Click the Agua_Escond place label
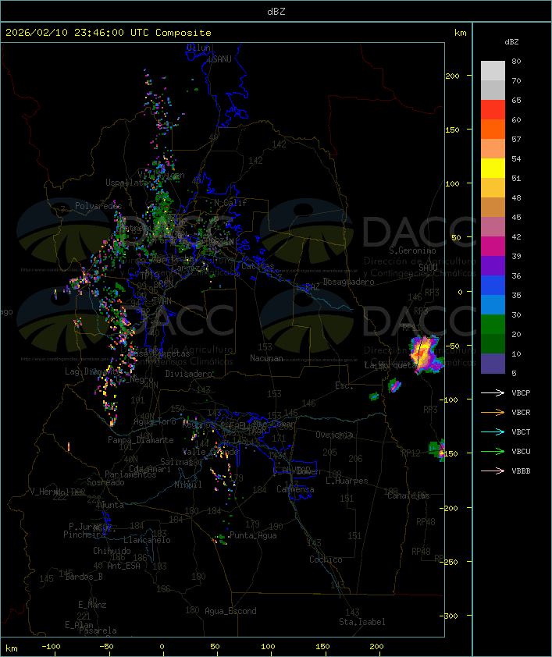The width and height of the screenshot is (552, 657). pos(230,611)
